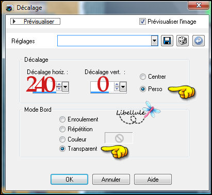Choose the Enroulement edge mode
Screen dimensions: 212x195
62,119
